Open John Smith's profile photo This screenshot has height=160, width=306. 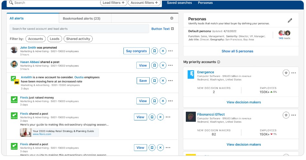14,50
